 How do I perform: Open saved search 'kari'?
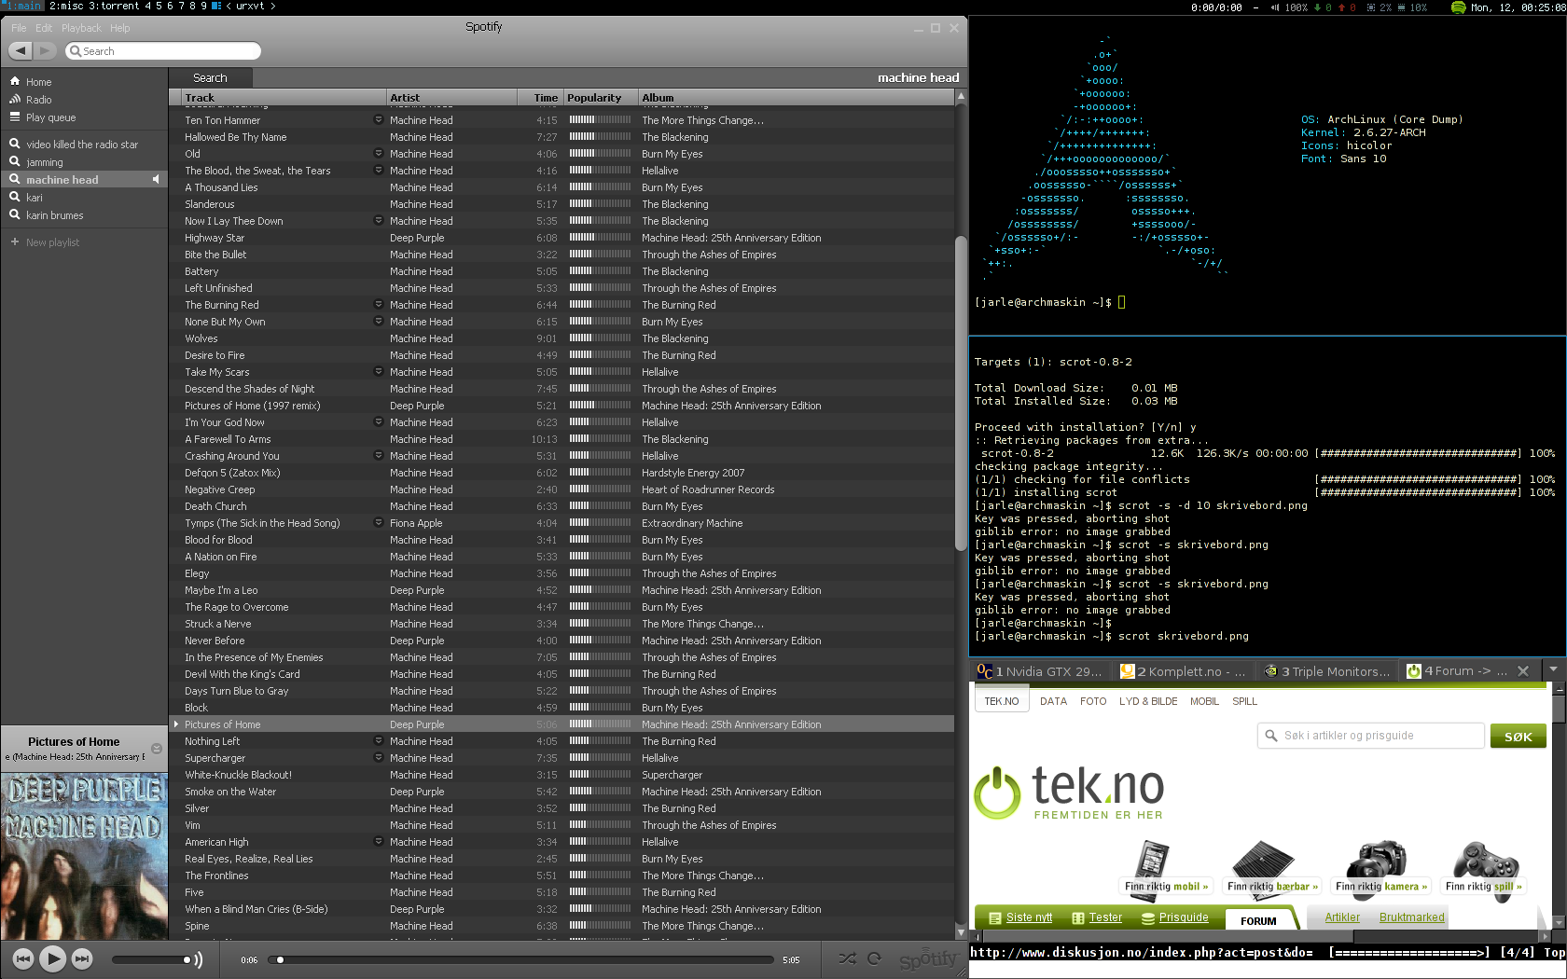point(35,198)
